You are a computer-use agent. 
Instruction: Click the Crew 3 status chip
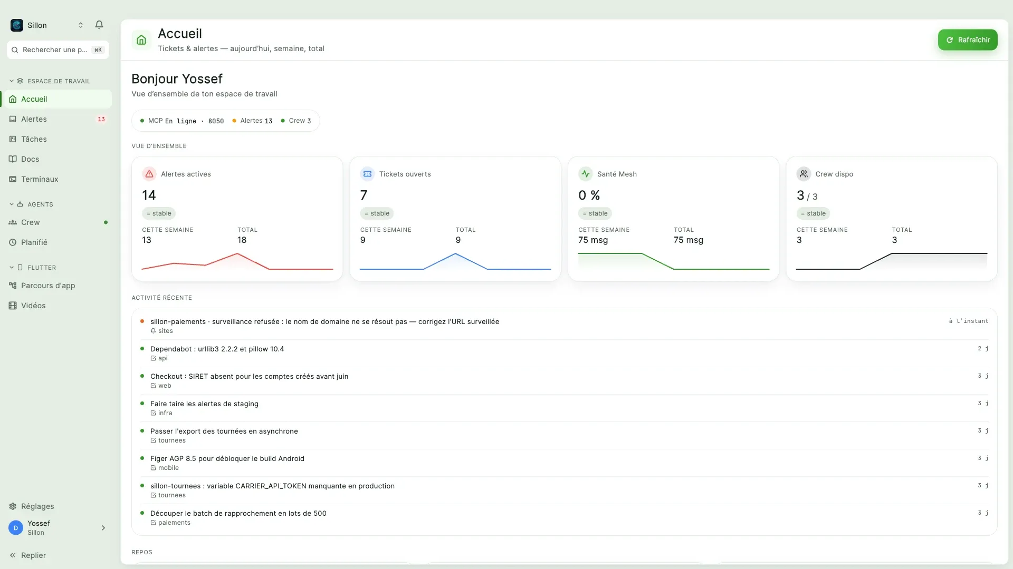coord(296,121)
